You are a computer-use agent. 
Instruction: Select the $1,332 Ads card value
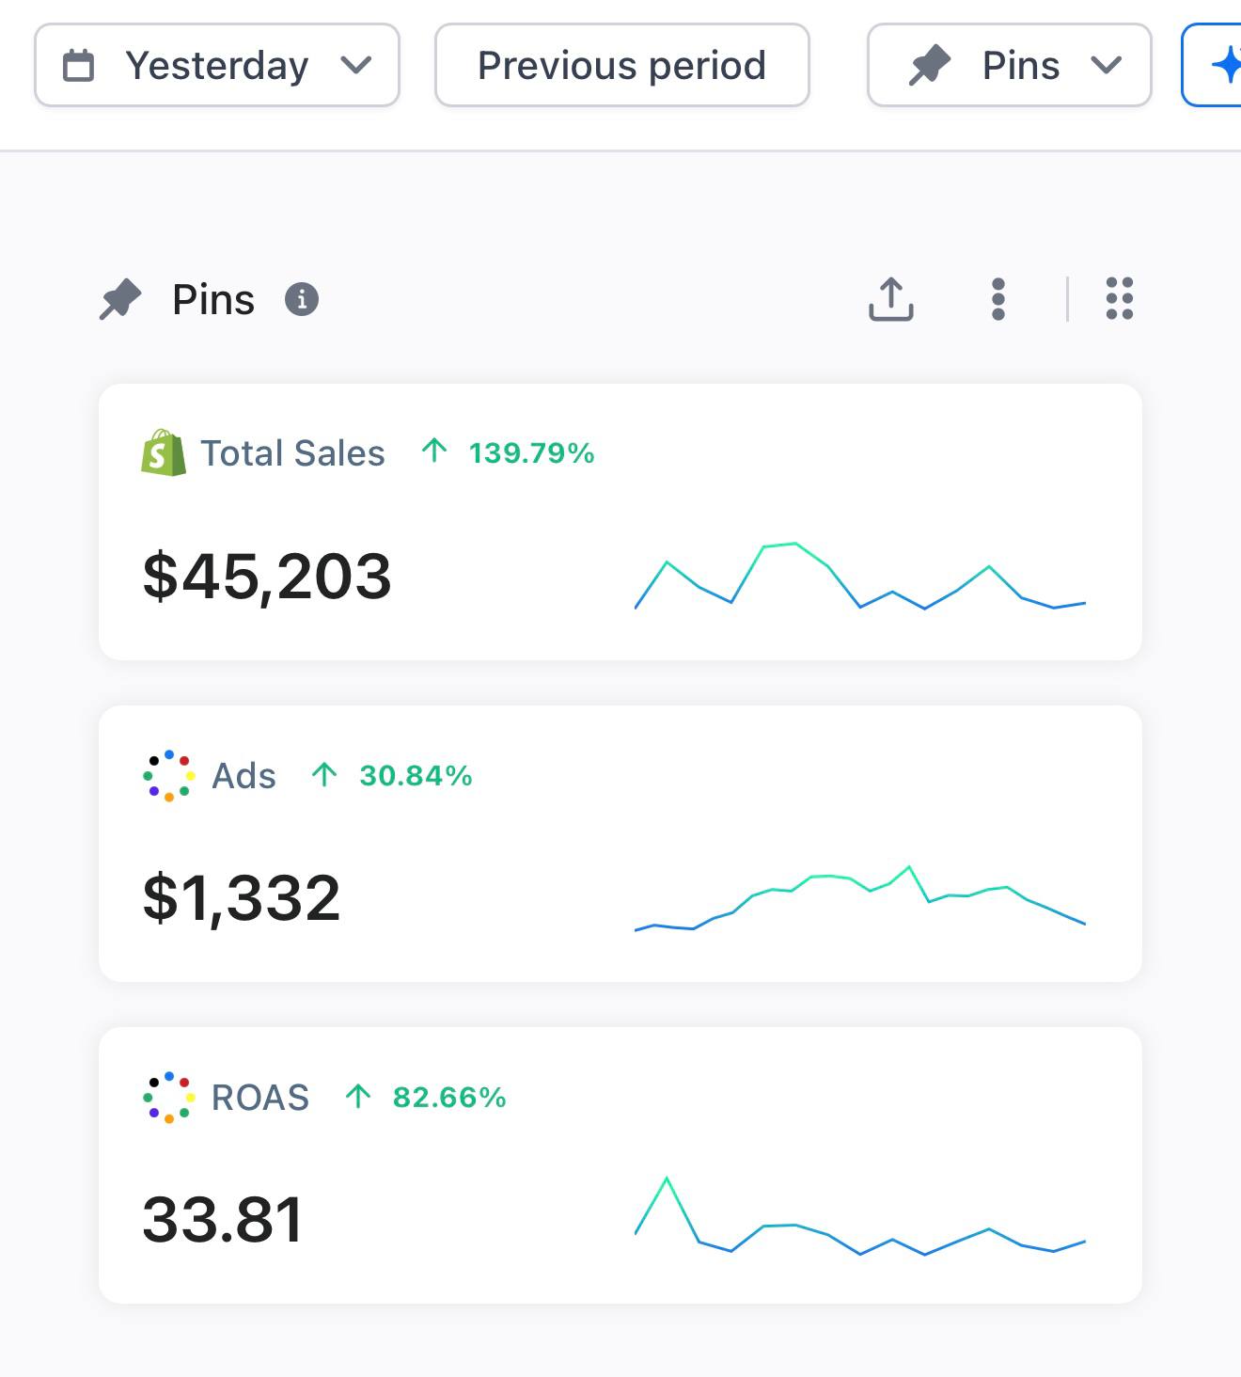pyautogui.click(x=242, y=898)
